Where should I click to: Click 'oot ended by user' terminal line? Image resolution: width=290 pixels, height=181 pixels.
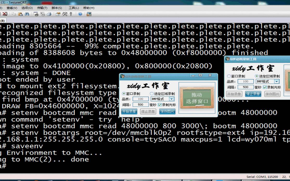(37, 80)
